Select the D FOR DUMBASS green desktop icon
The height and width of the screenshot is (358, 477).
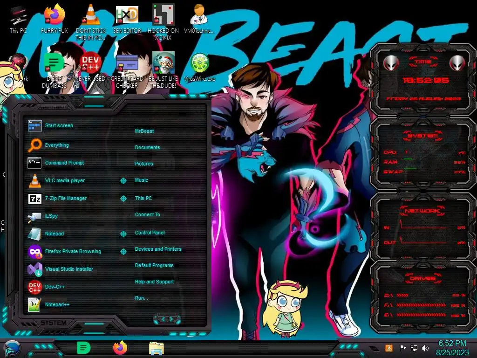tap(54, 70)
